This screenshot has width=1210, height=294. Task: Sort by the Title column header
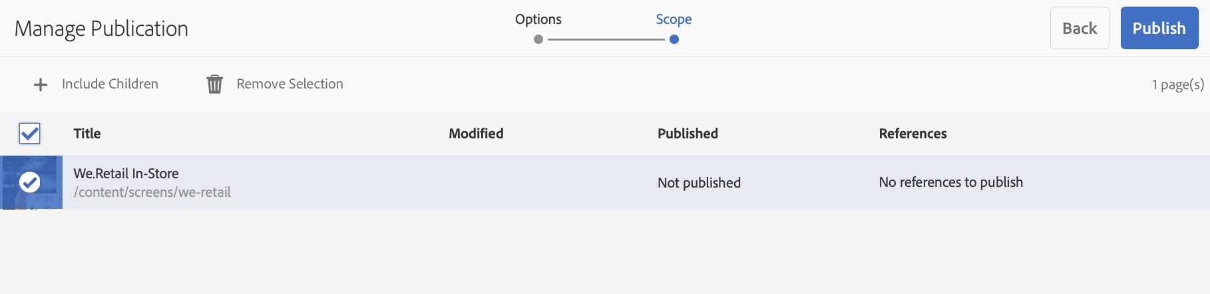[x=87, y=134]
